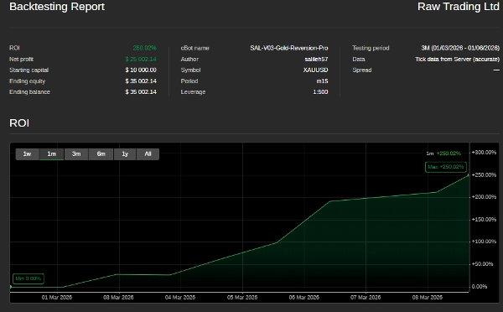Switch chart to 6m range
The width and height of the screenshot is (503, 312).
click(101, 154)
